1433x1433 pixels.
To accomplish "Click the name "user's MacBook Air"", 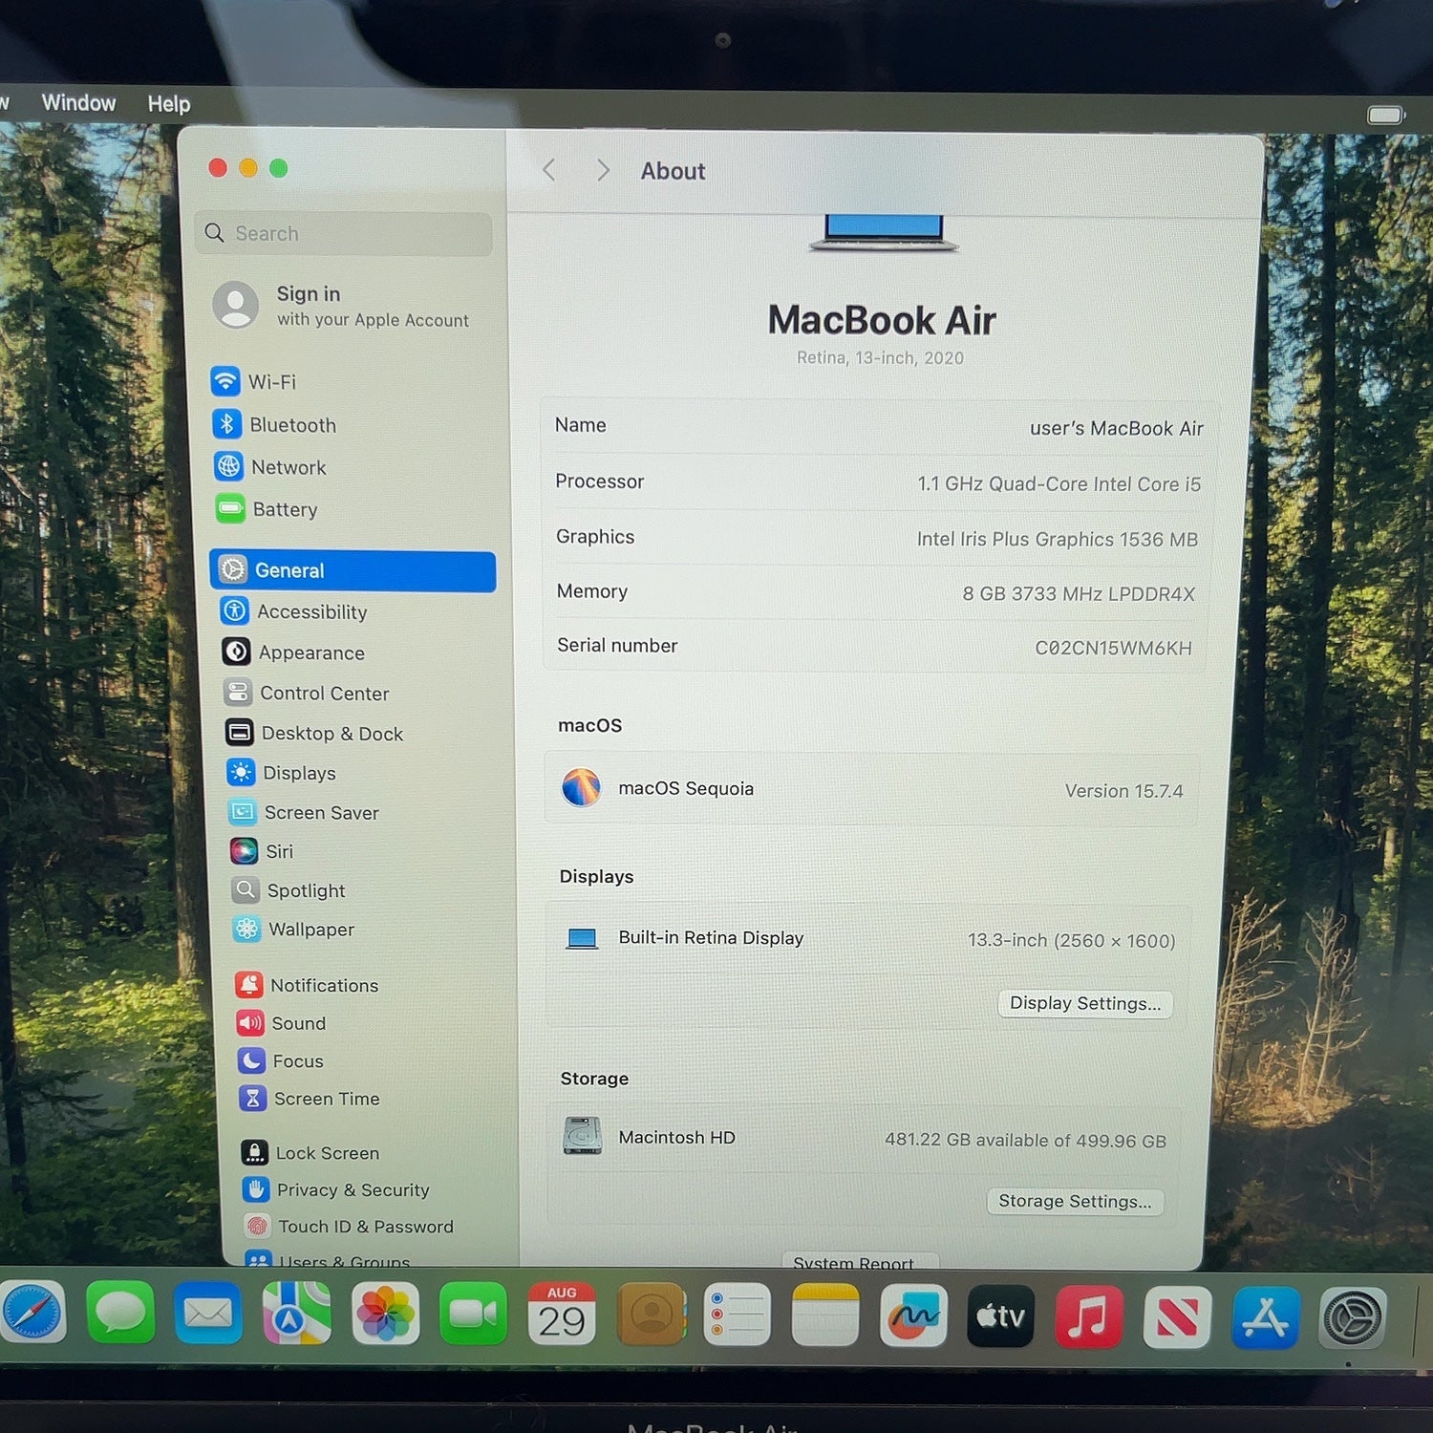I will 1117,428.
